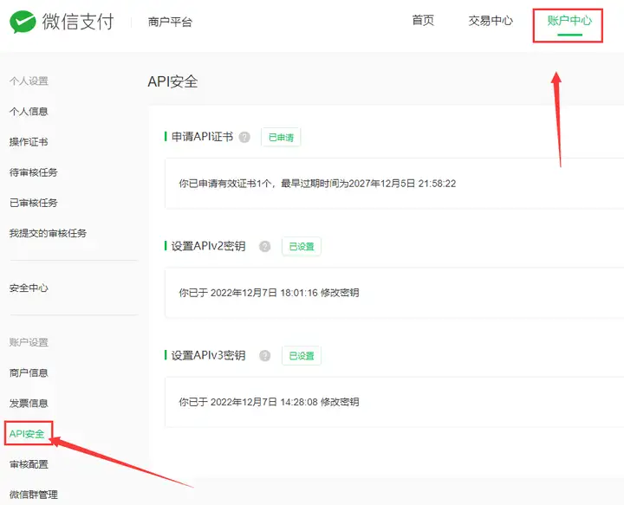Open 待审核任务 sidebar item
Screen dimensions: 624x505
tap(34, 172)
